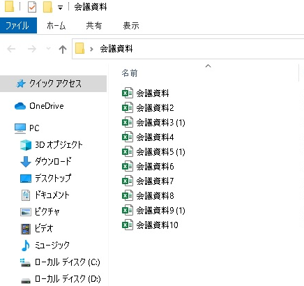Open the OneDrive cloud icon

(x=20, y=106)
